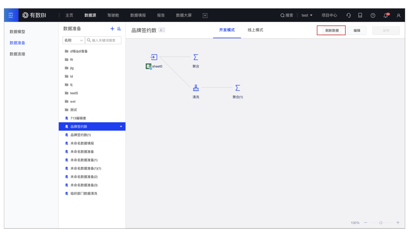410x236 pixels.
Task: Select the 聚合 aggregation node on canvas
Action: [196, 57]
